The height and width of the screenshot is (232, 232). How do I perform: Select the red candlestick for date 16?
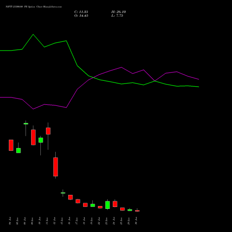[x=71, y=197]
